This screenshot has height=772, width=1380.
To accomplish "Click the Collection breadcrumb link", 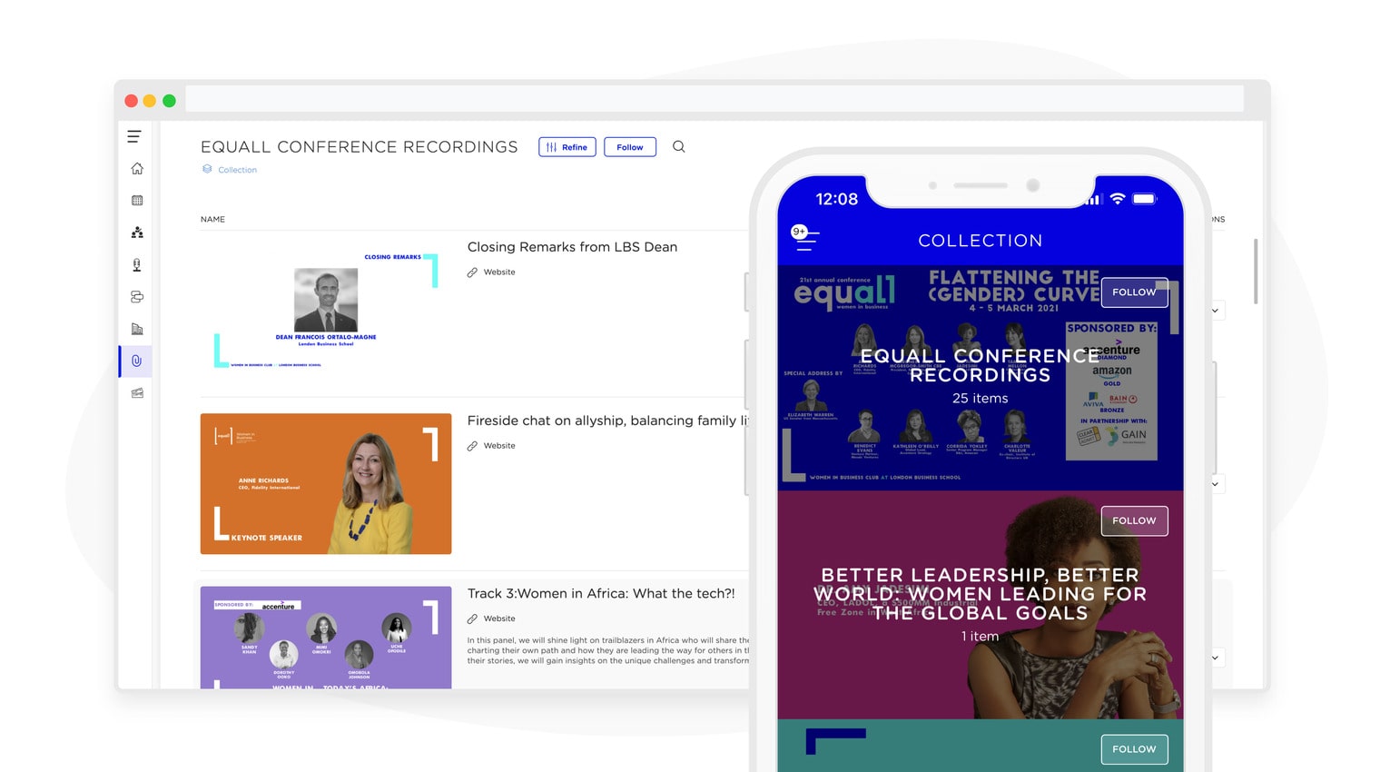I will click(237, 170).
